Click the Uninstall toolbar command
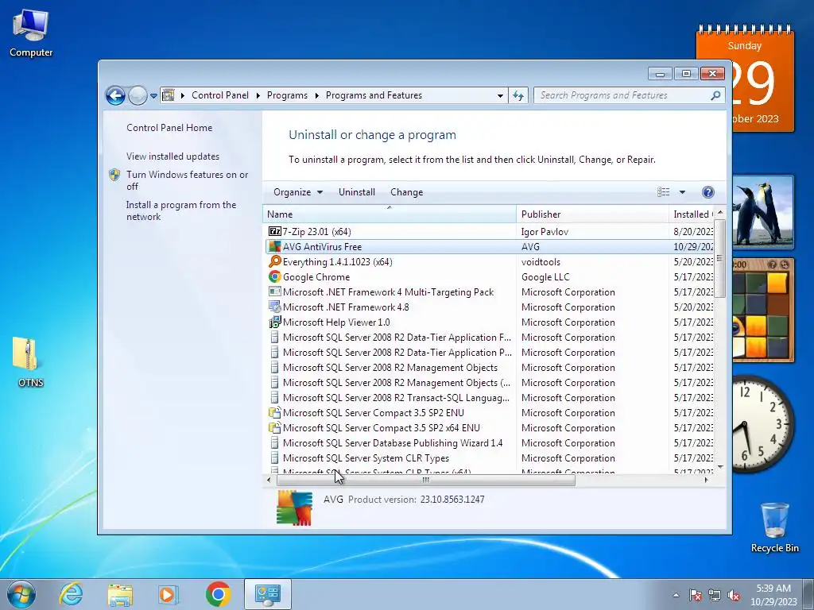Image resolution: width=814 pixels, height=610 pixels. tap(357, 192)
